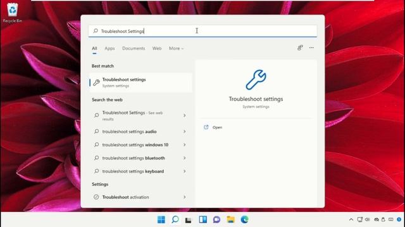Click the search box magnifier icon
This screenshot has height=227, width=405.
pyautogui.click(x=96, y=31)
